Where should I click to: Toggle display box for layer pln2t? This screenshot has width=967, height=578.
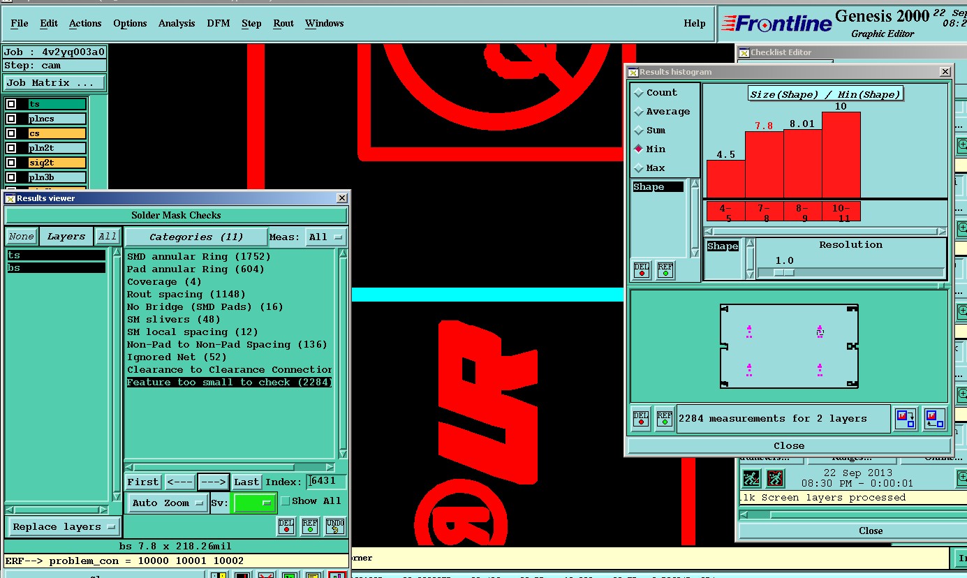pyautogui.click(x=11, y=148)
